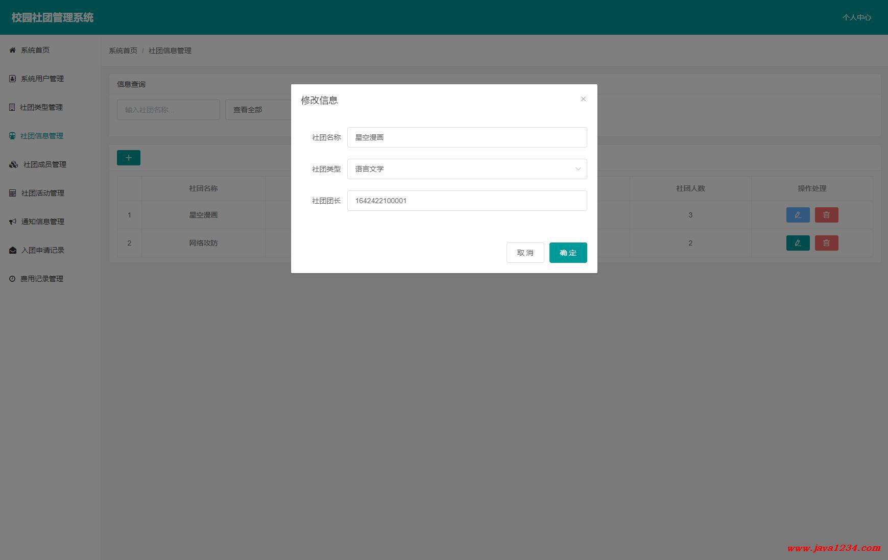
Task: Open 费用记录管理 menu item
Action: coord(50,279)
